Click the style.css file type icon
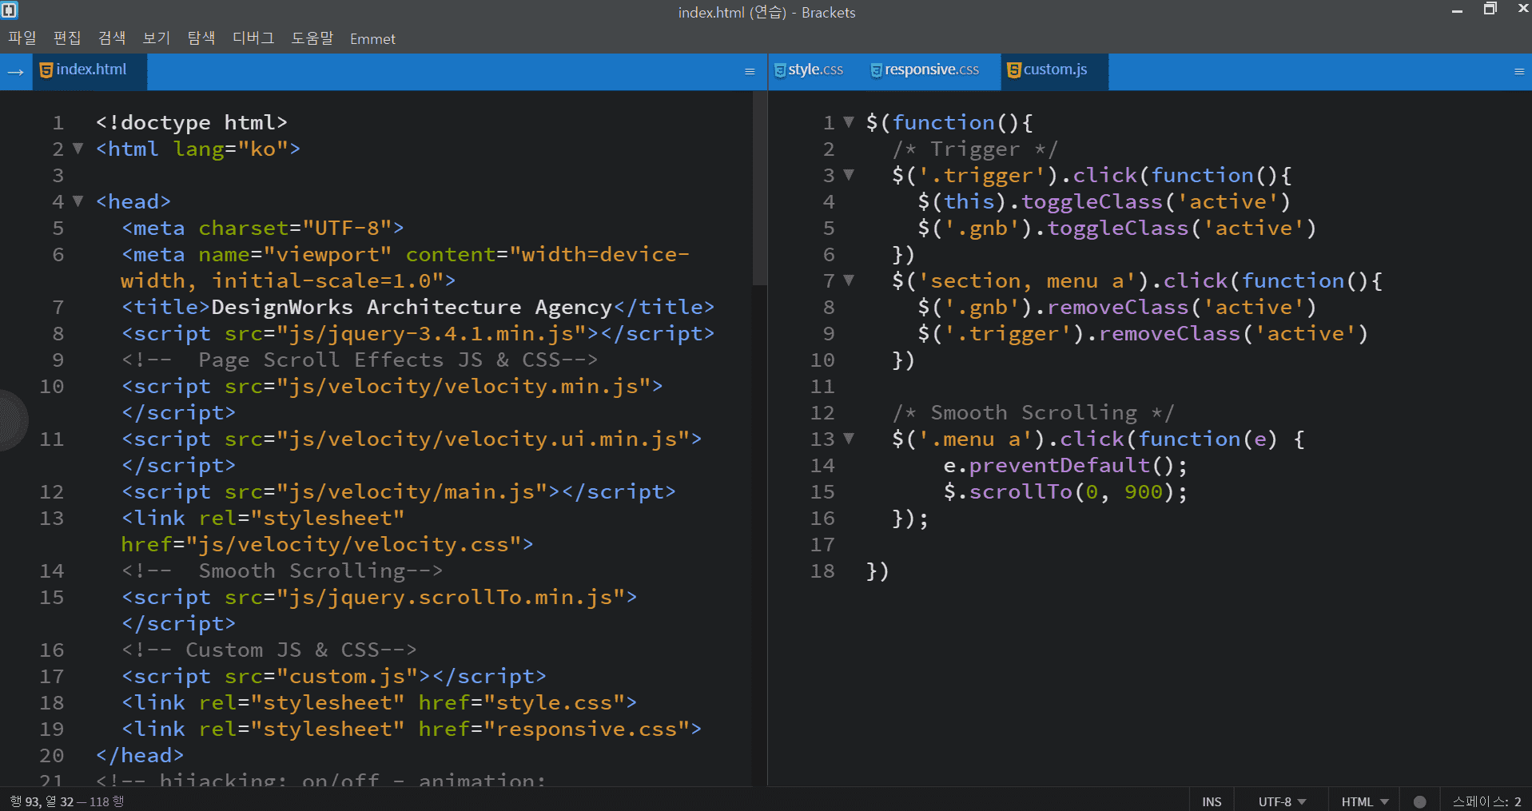Image resolution: width=1532 pixels, height=811 pixels. click(780, 70)
